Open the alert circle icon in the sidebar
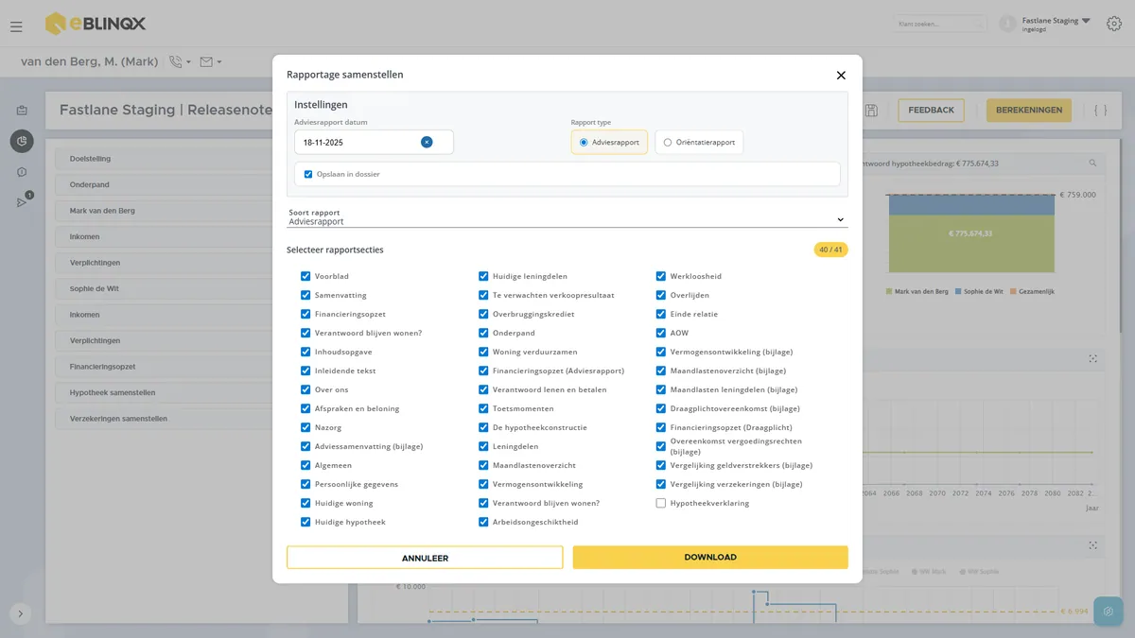1135x638 pixels. 22,172
